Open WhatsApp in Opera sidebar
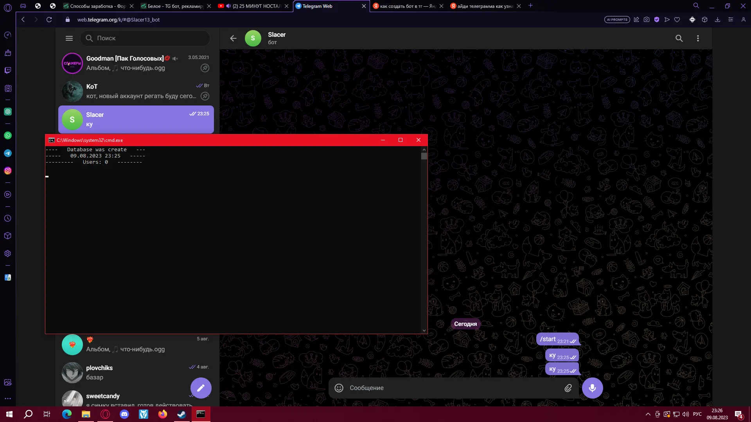 [7, 136]
